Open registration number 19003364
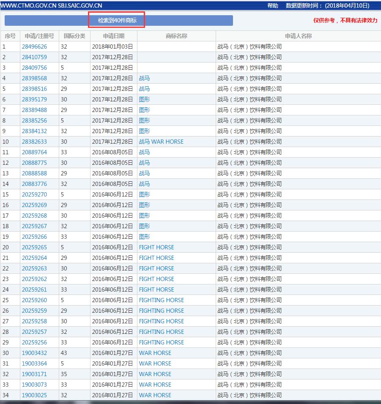This screenshot has width=381, height=404. point(34,363)
